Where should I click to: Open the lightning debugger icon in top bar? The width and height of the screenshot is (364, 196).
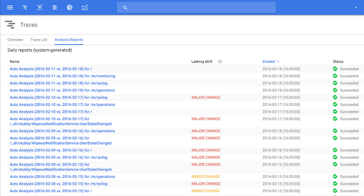click(40, 7)
